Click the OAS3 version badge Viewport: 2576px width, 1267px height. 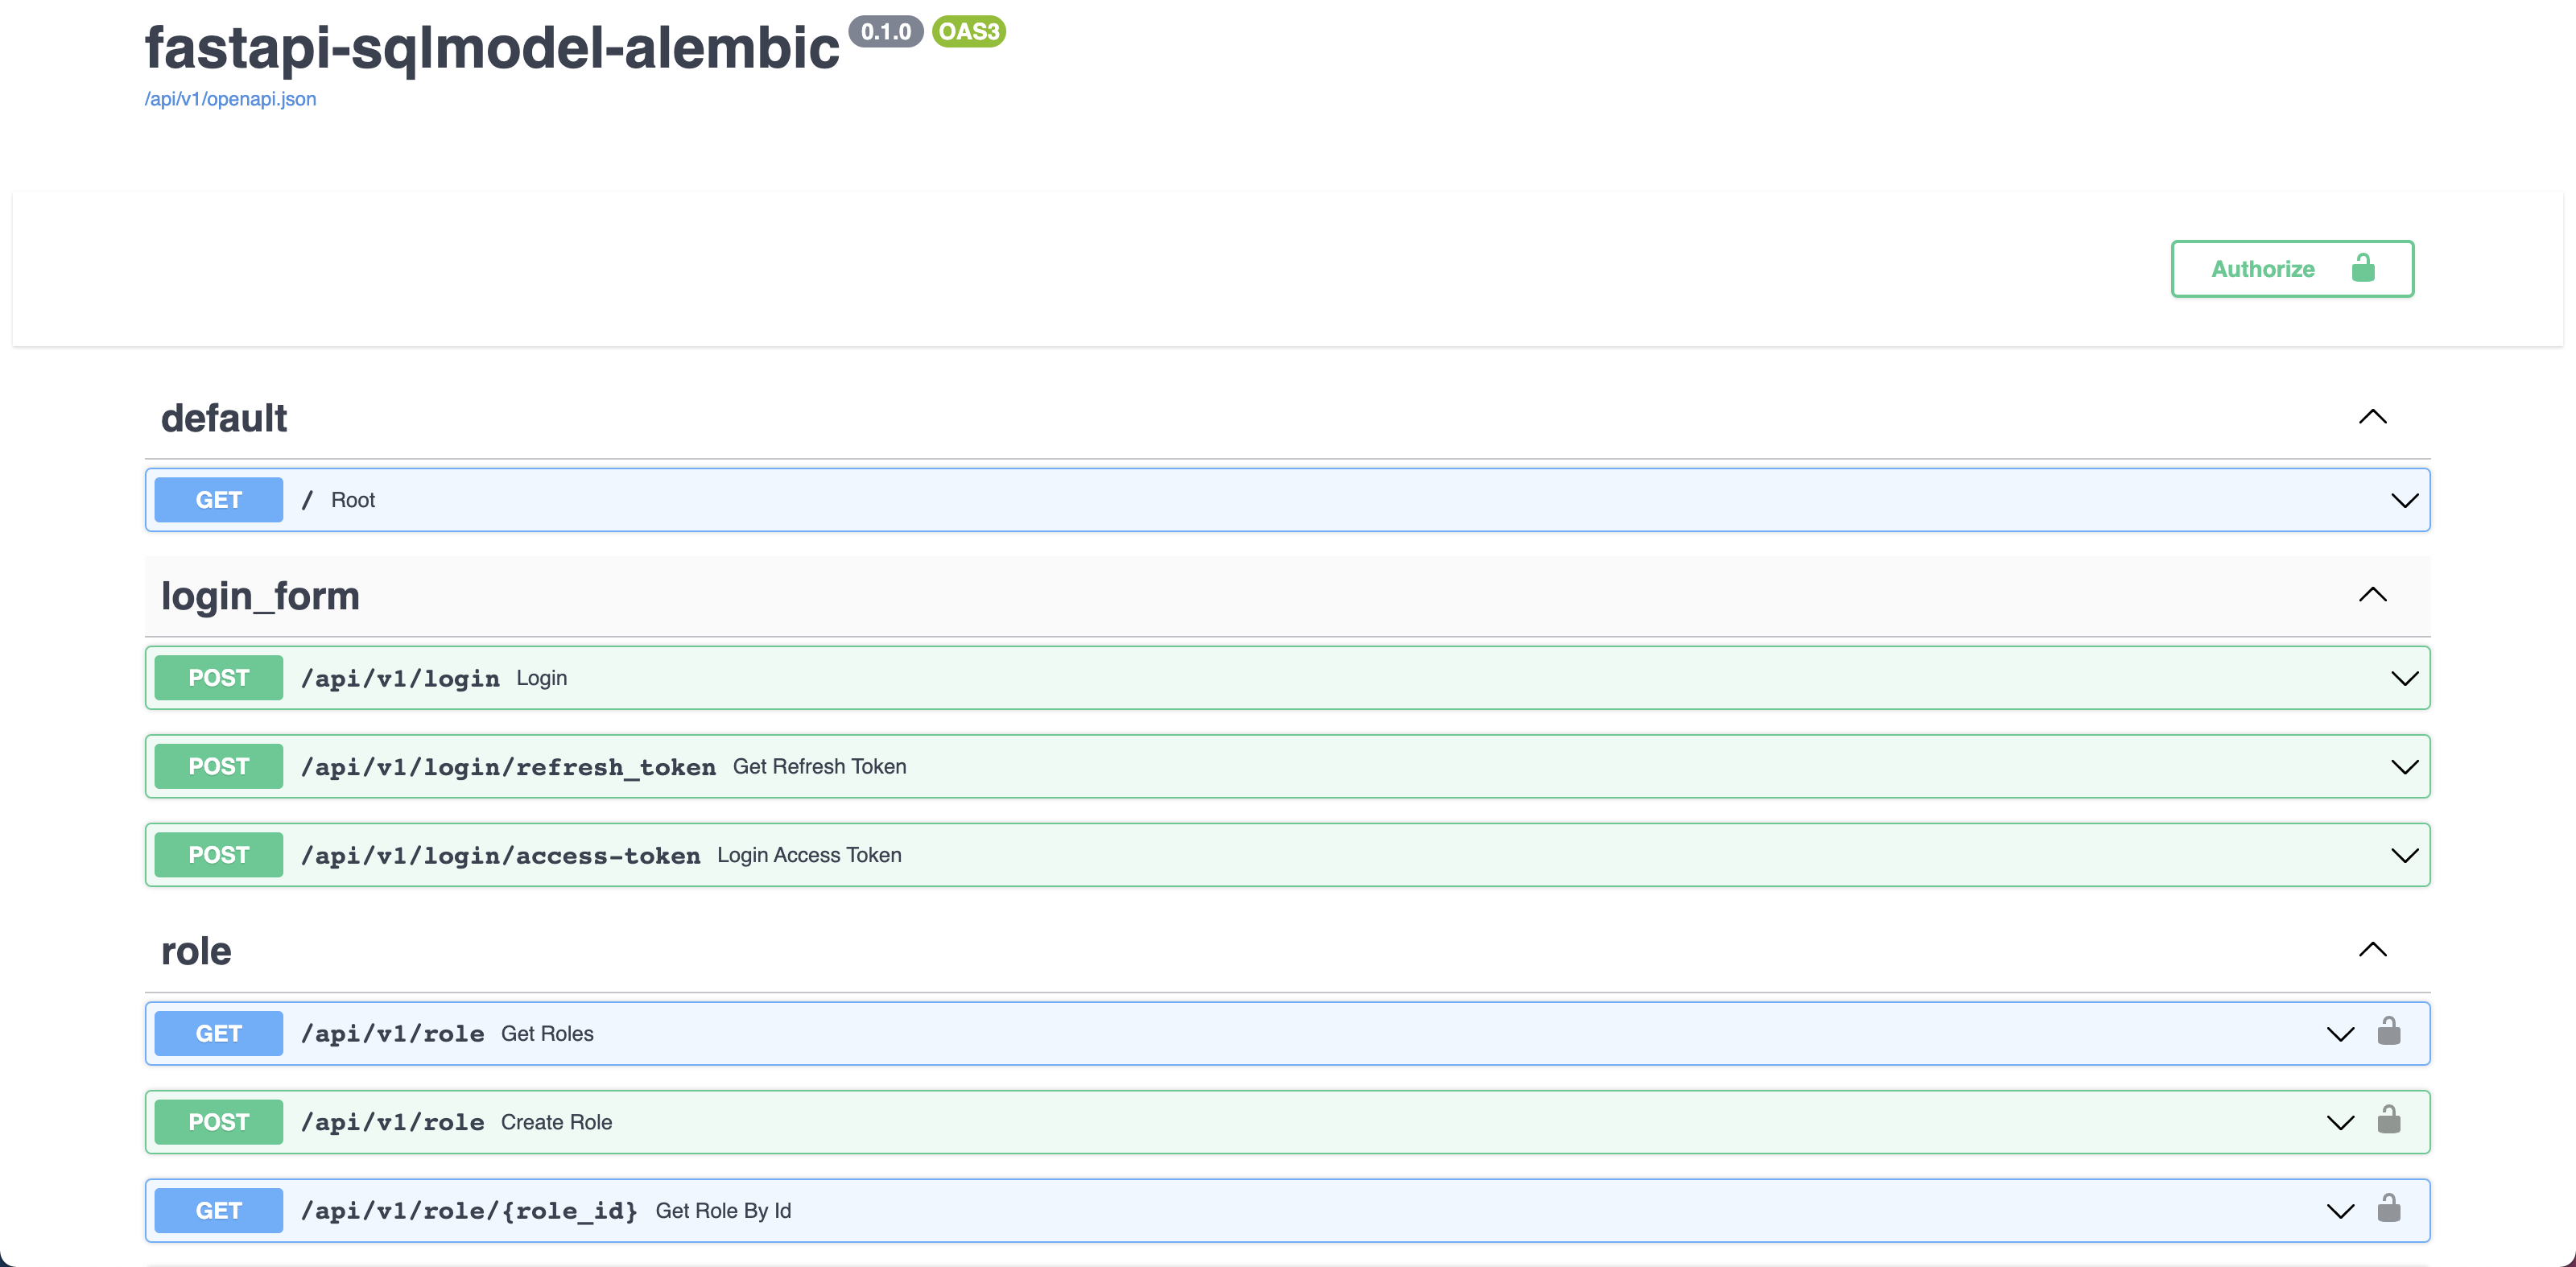click(x=968, y=32)
